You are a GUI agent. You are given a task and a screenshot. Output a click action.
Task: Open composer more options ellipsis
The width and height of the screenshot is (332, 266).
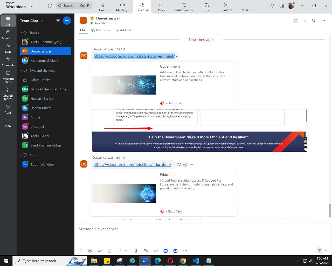185,251
